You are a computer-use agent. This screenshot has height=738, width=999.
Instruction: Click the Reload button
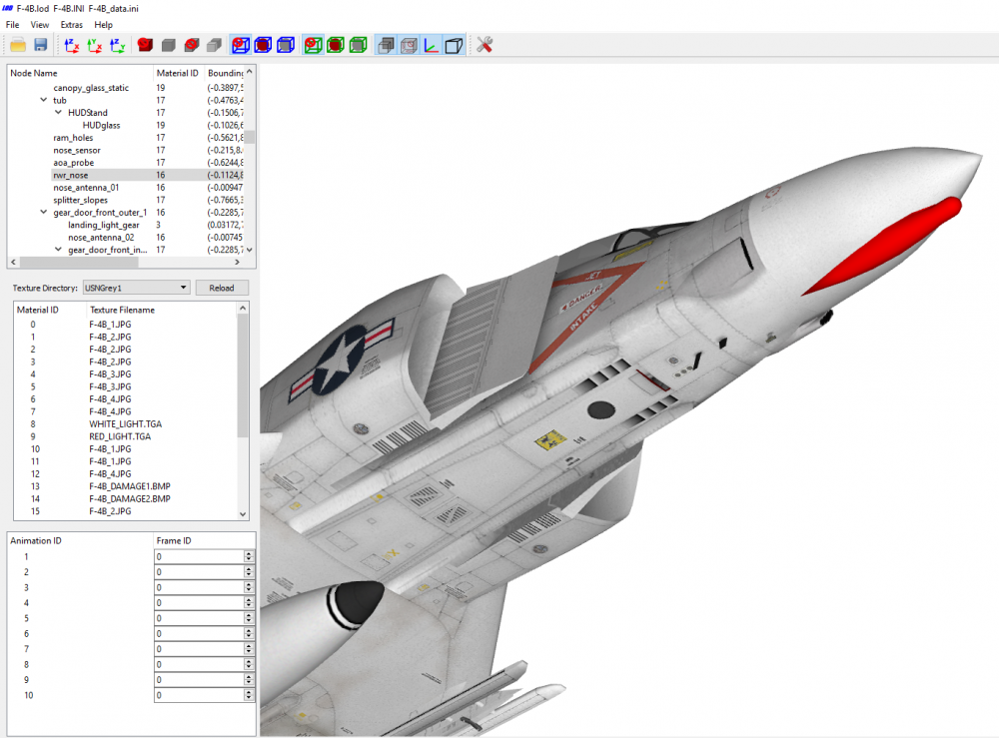coord(222,288)
